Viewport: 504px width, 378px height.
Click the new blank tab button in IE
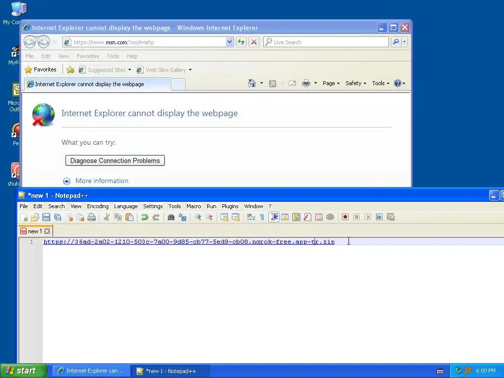[178, 84]
